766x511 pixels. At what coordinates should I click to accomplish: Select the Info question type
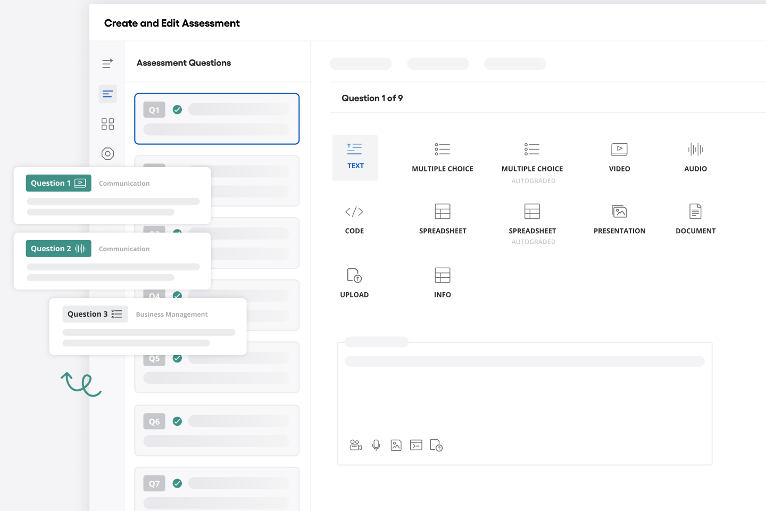click(442, 282)
